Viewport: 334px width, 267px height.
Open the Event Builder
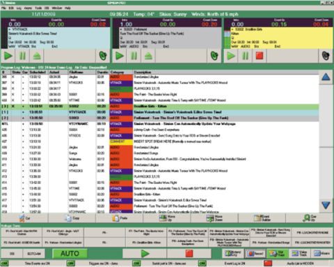(x=262, y=218)
